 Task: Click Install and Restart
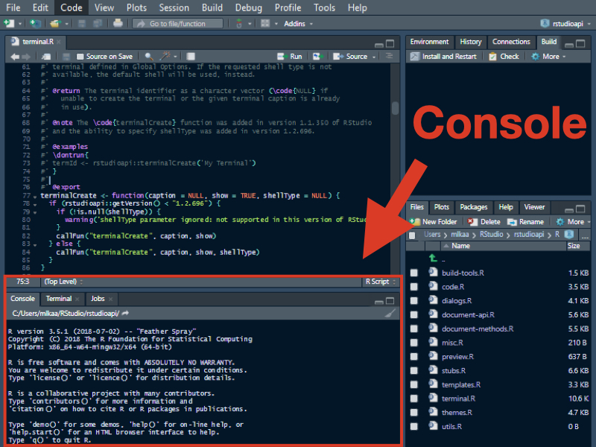[443, 57]
